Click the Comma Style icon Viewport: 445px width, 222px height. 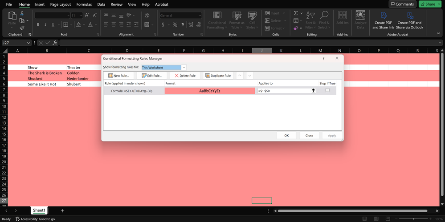click(x=183, y=24)
